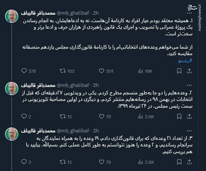206x171 pixels.
Task: Reply to the third tweet with 3 replies
Action: pos(24,162)
